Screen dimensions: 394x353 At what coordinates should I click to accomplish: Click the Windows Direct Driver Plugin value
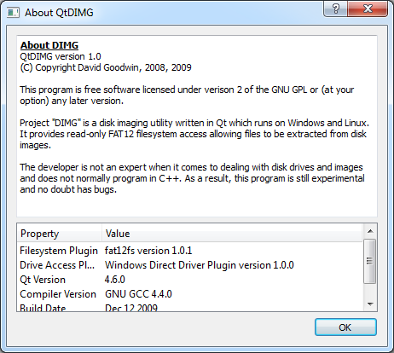click(x=200, y=265)
